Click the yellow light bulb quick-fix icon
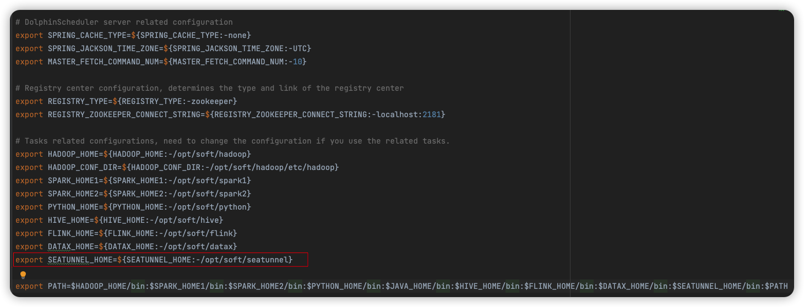The height and width of the screenshot is (307, 804). coord(23,274)
